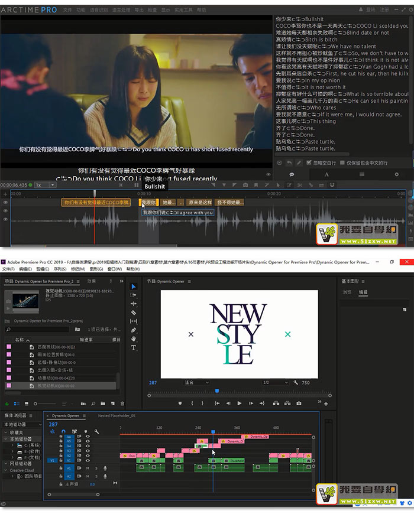Viewport: 414px width, 514px height.
Task: Select the Ripple Edit tool
Action: (x=134, y=304)
